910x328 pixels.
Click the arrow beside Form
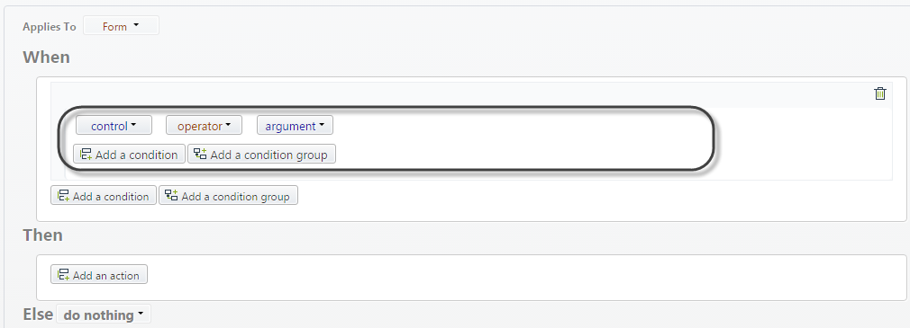[136, 25]
